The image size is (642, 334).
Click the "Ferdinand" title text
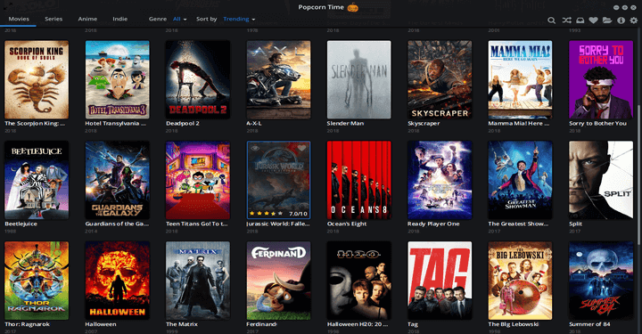(261, 324)
